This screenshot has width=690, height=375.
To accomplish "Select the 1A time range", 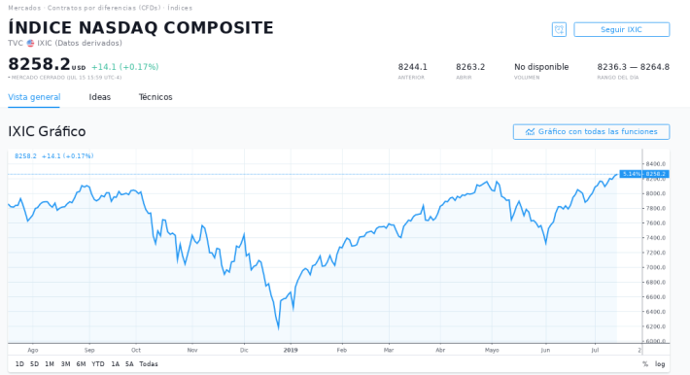I will click(115, 364).
